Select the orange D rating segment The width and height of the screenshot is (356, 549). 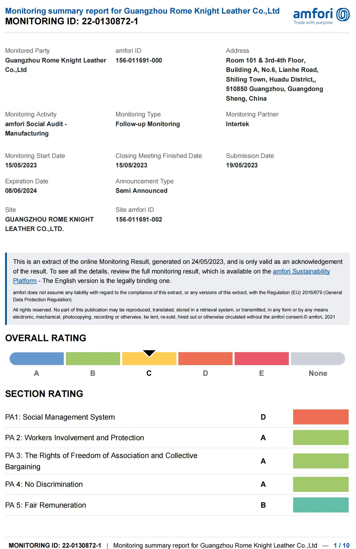(x=205, y=358)
